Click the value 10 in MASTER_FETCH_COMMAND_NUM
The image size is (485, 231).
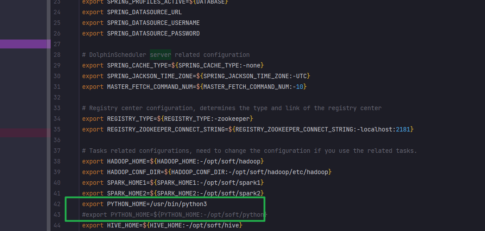click(300, 87)
